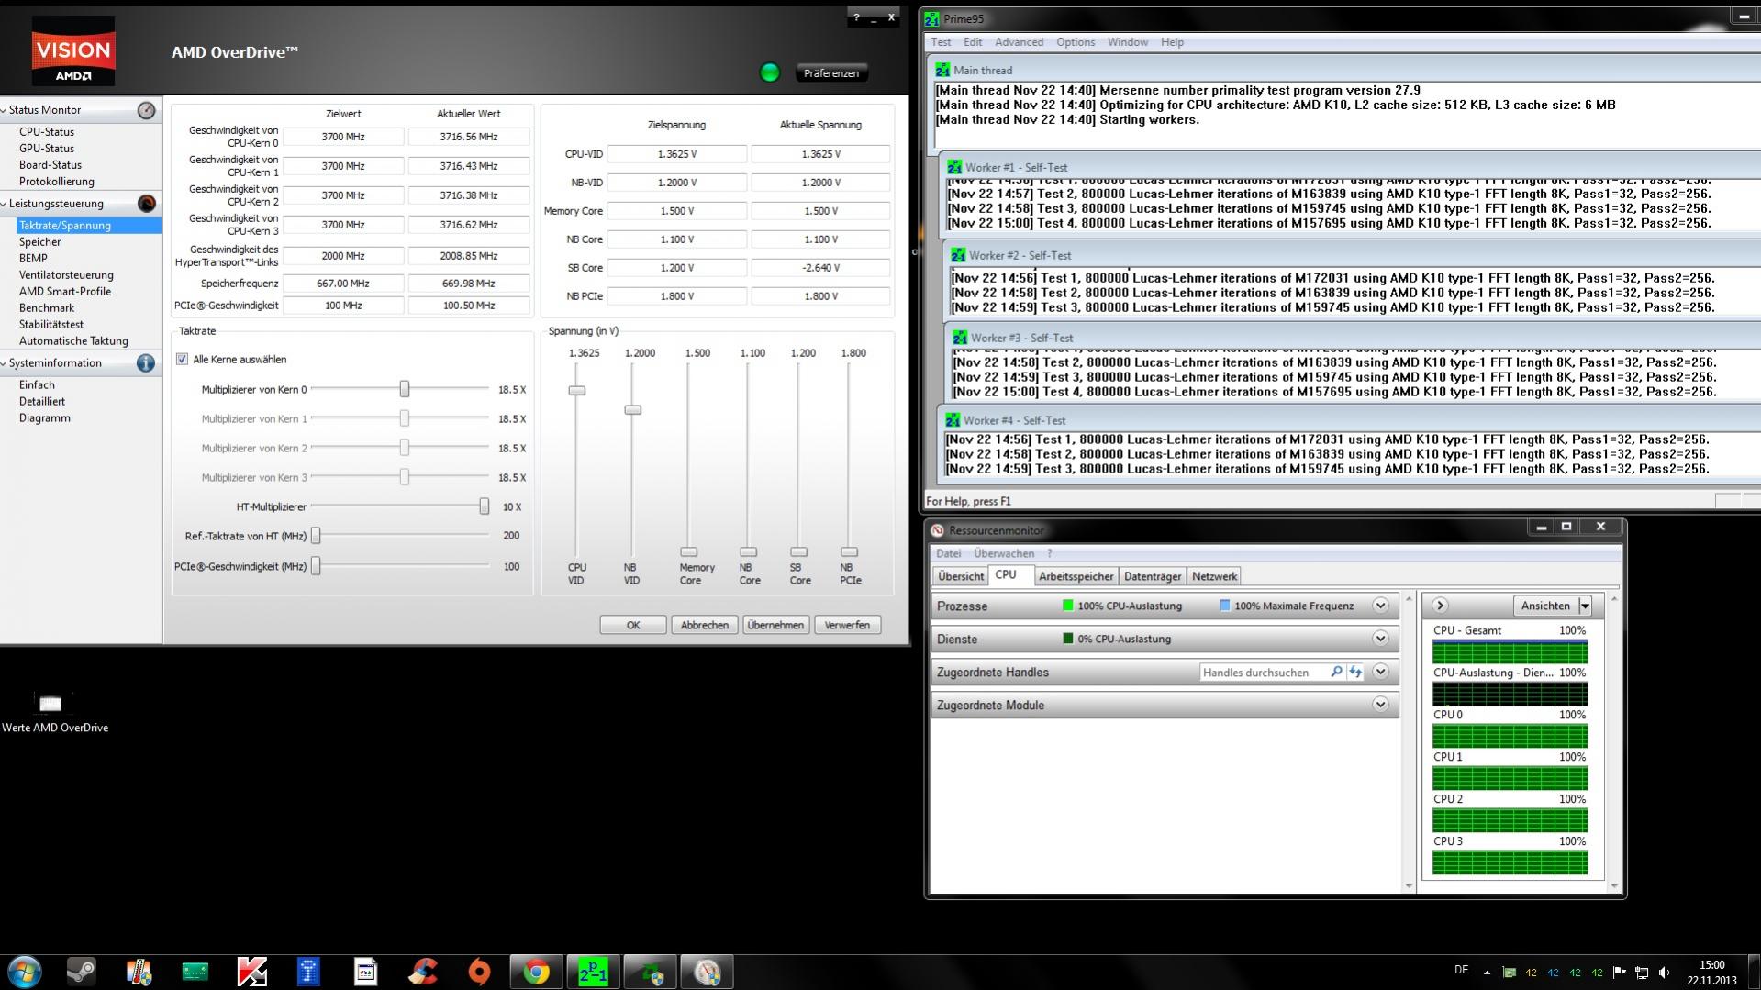This screenshot has height=990, width=1761.
Task: Open the Window menu in Prime95
Action: (x=1128, y=42)
